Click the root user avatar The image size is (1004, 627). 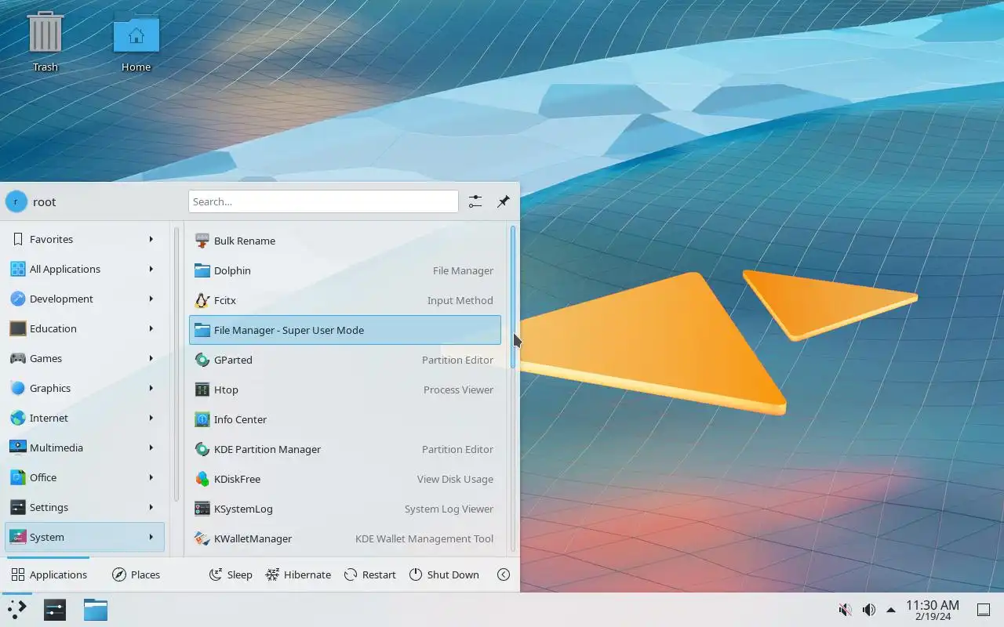pyautogui.click(x=16, y=201)
